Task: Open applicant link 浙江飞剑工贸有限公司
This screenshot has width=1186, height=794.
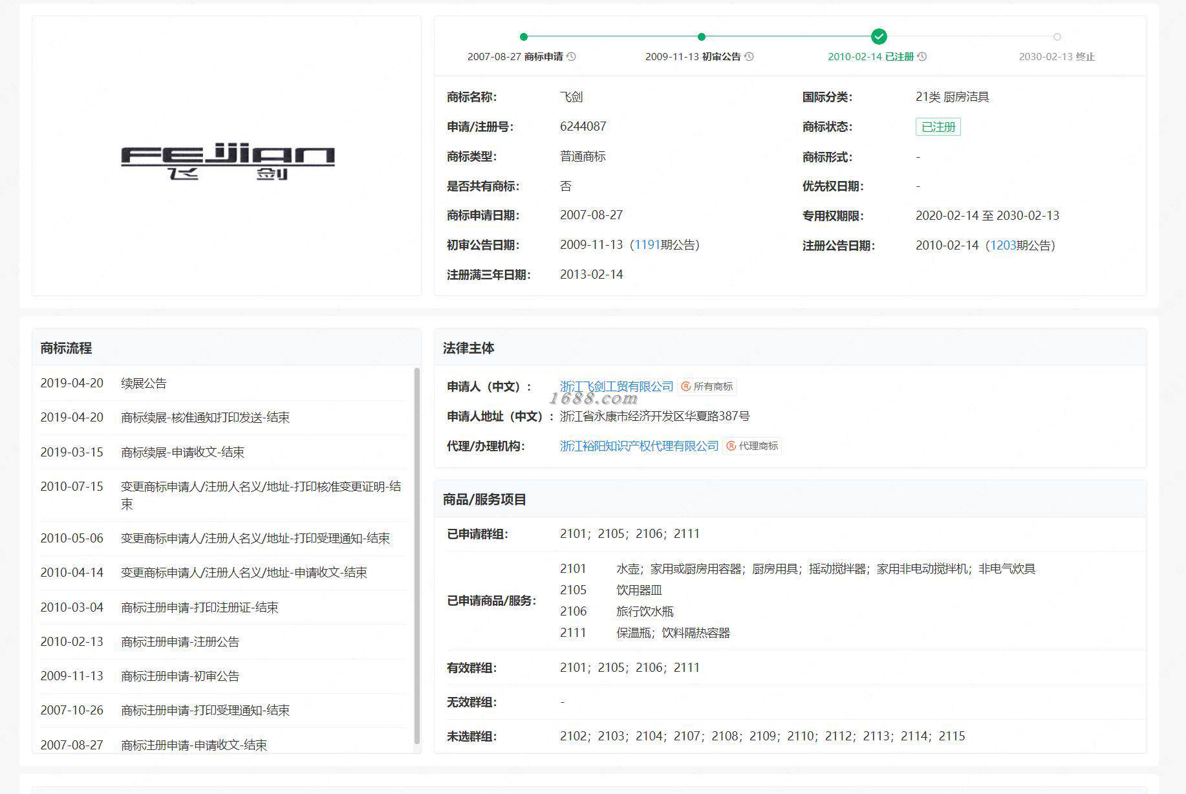Action: [616, 387]
